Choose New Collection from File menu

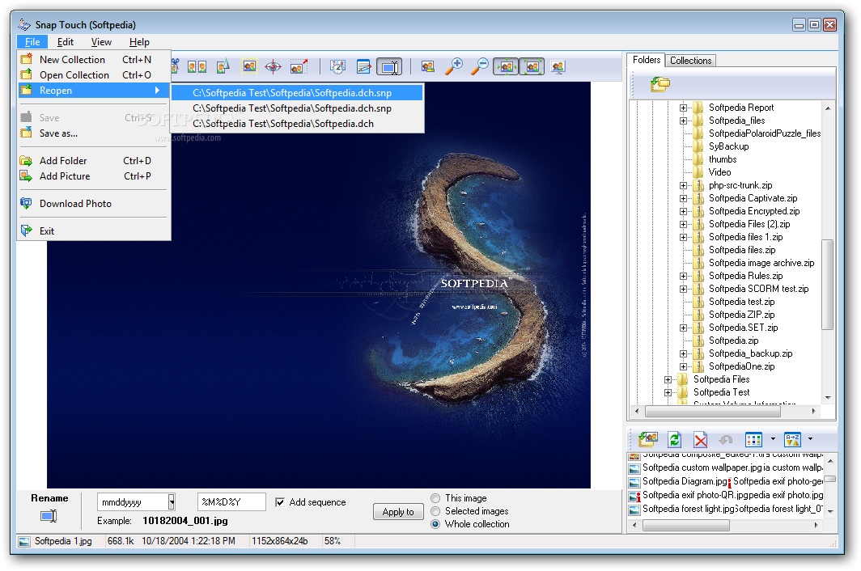(x=94, y=59)
